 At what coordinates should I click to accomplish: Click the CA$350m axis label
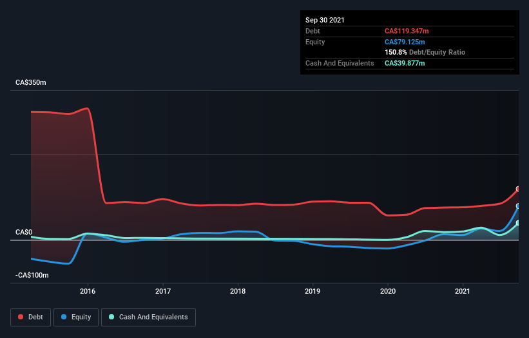(31, 83)
